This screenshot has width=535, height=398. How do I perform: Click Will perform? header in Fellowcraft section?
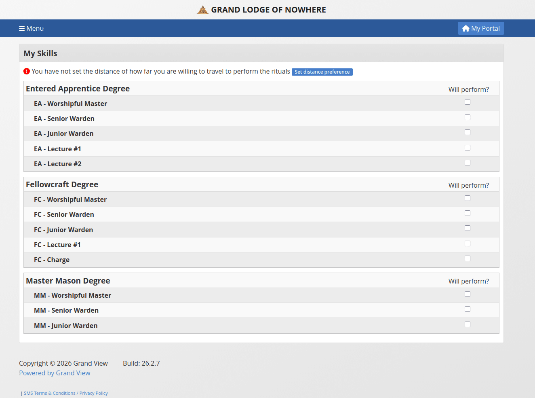click(x=469, y=185)
